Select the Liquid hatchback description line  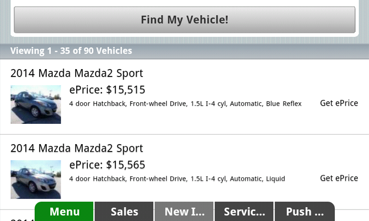pyautogui.click(x=177, y=179)
